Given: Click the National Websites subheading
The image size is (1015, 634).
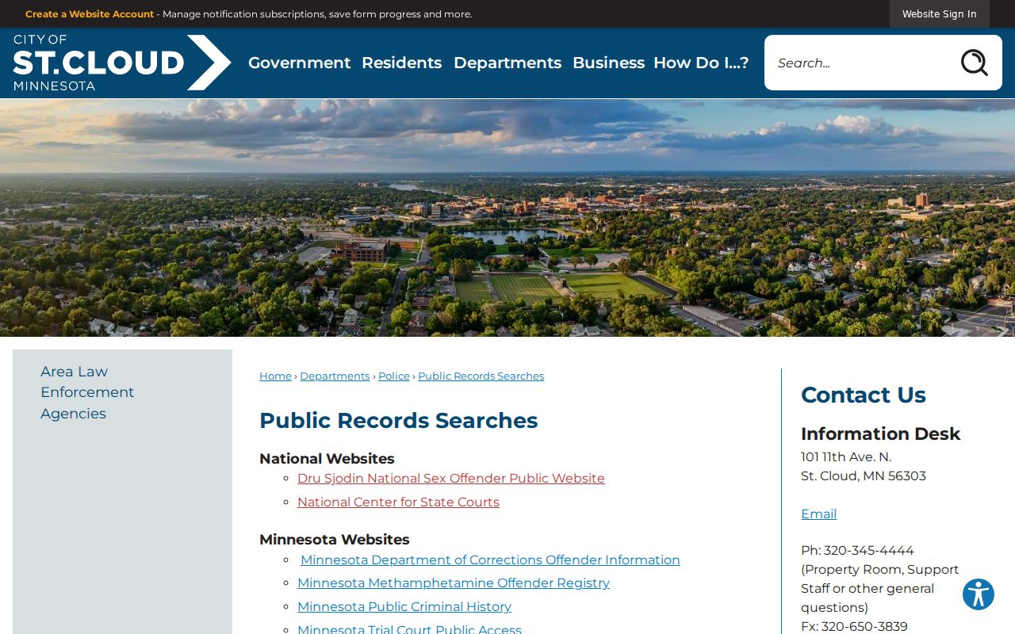Looking at the screenshot, I should pyautogui.click(x=327, y=458).
